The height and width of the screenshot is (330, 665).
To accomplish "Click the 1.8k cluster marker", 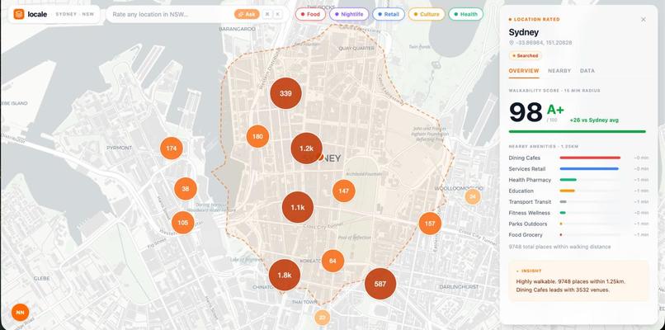I will 285,275.
